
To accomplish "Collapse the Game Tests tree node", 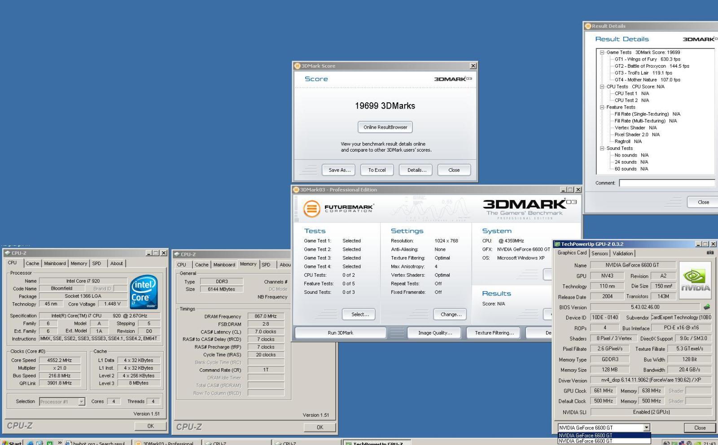I will click(x=602, y=52).
